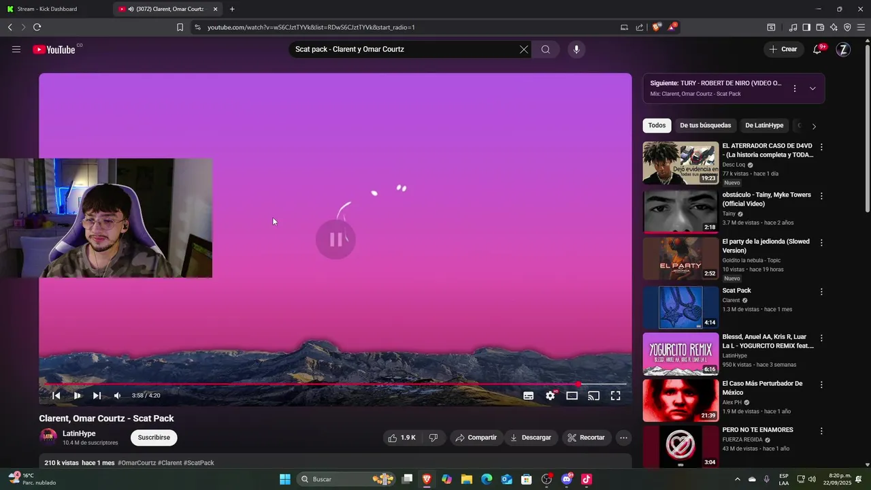
Task: Open Discord from the taskbar
Action: [567, 479]
